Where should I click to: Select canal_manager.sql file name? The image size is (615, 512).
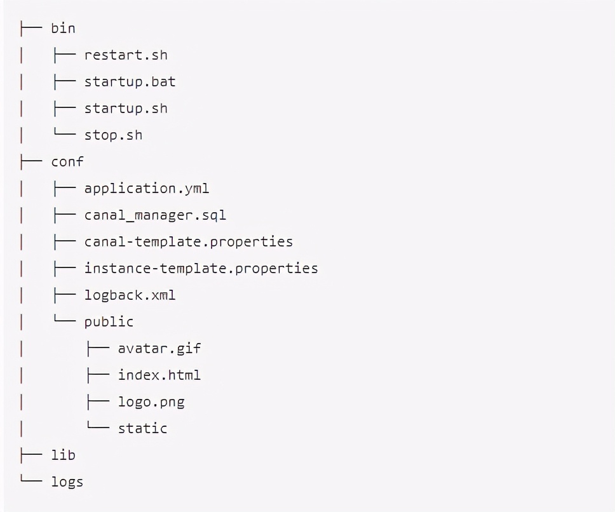pos(155,215)
